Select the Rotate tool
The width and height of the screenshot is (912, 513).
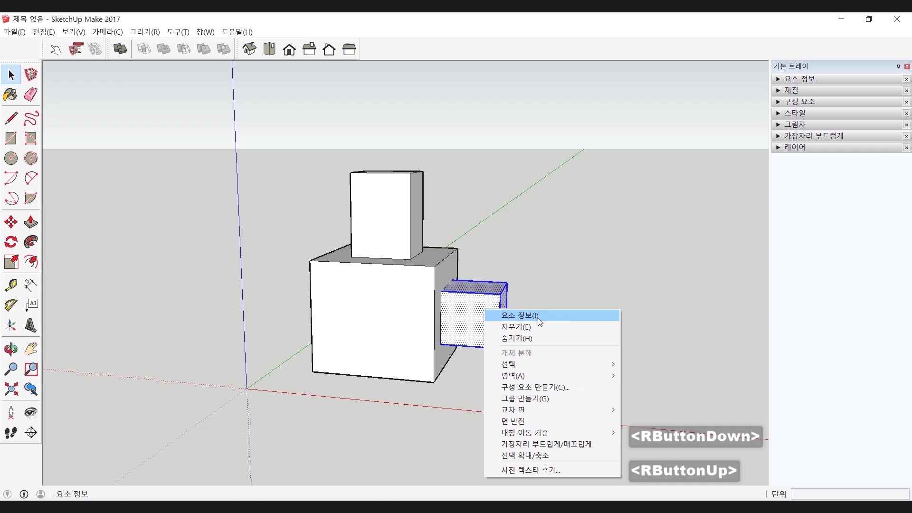pos(10,242)
